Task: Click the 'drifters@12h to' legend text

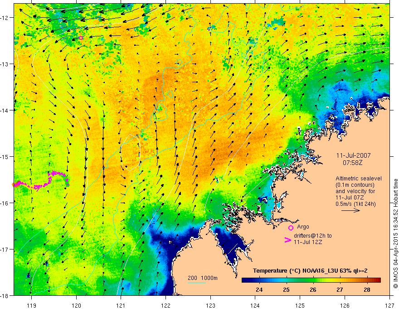Action: tap(313, 236)
